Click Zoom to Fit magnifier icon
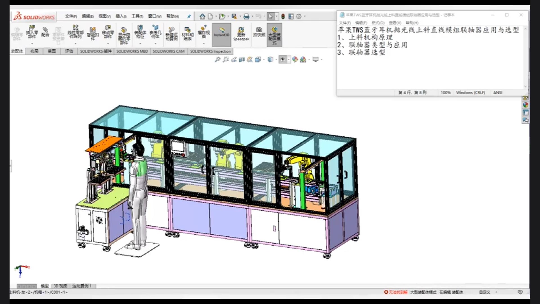This screenshot has height=304, width=540. tap(217, 59)
